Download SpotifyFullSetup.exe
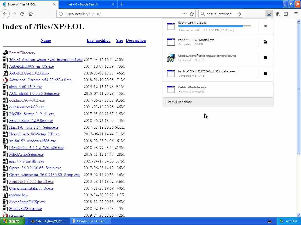The height and width of the screenshot is (225, 301). [25, 209]
